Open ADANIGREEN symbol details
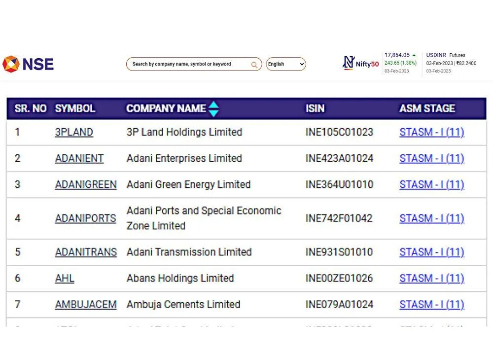Viewport: 493px width, 352px height. [86, 185]
